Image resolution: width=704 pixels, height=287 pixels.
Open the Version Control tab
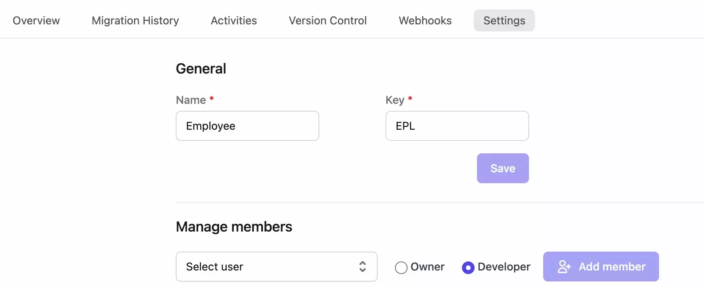pyautogui.click(x=328, y=20)
